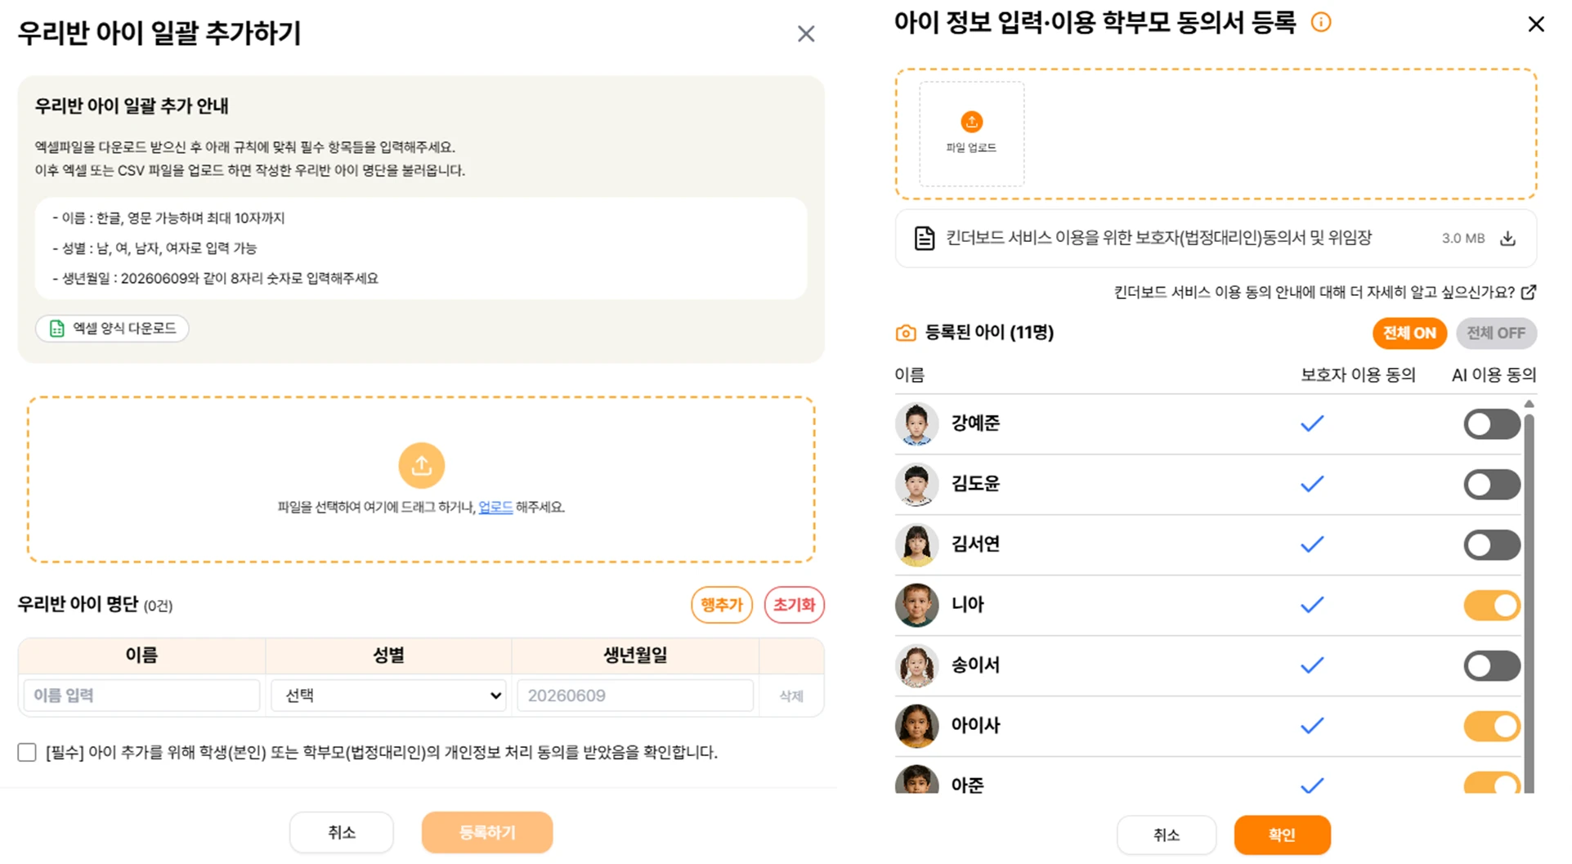Click 김서연's profile photo thumbnail
This screenshot has height=864, width=1572.
click(916, 544)
